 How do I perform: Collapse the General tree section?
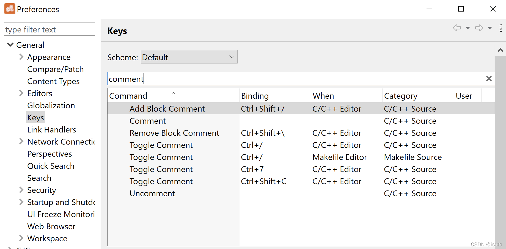(x=10, y=45)
